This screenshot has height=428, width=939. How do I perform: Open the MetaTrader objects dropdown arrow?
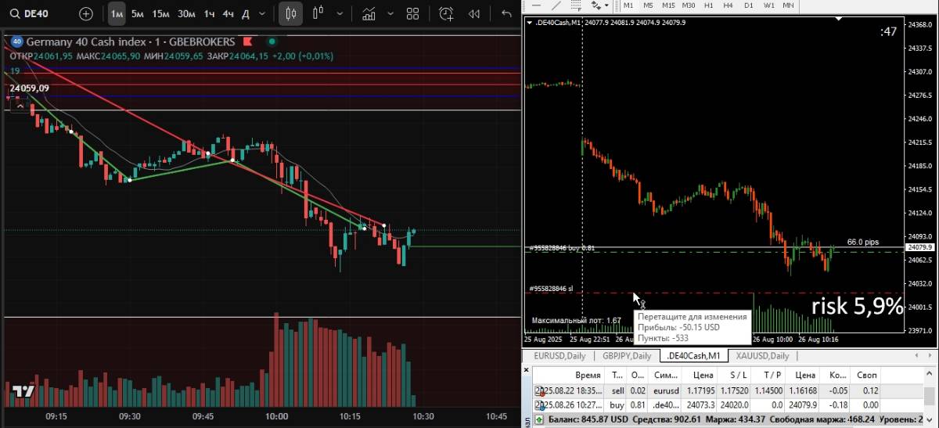[x=606, y=5]
